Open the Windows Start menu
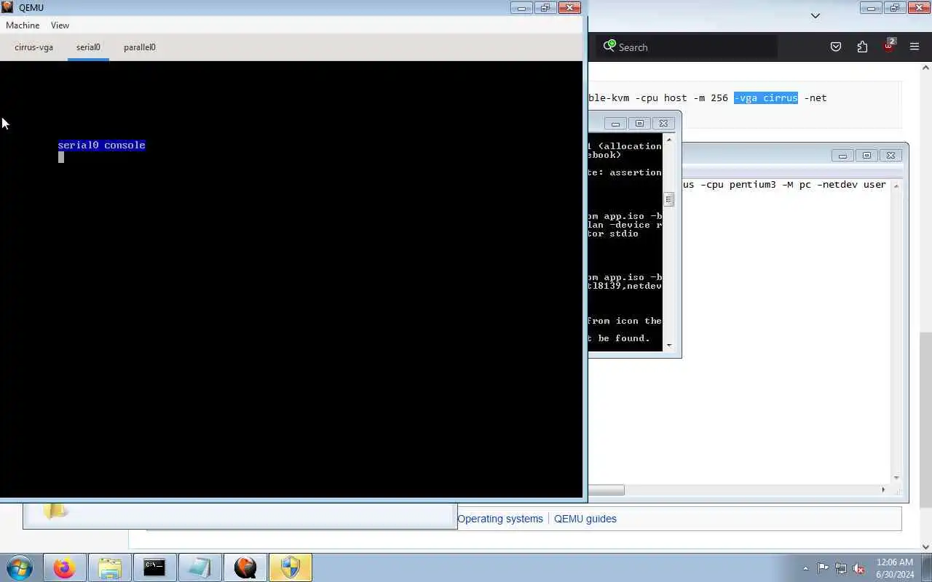The height and width of the screenshot is (582, 932). pos(20,567)
